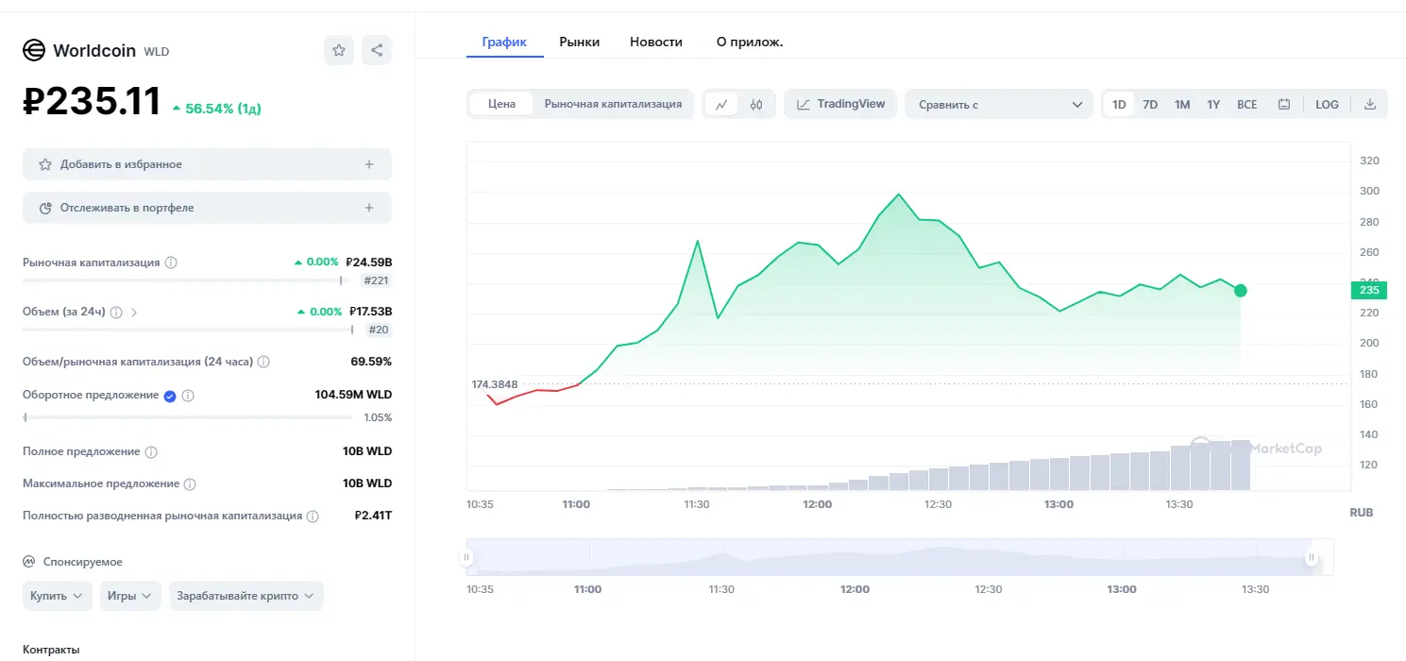This screenshot has height=661, width=1406.
Task: Select the 1Y time range
Action: (x=1213, y=104)
